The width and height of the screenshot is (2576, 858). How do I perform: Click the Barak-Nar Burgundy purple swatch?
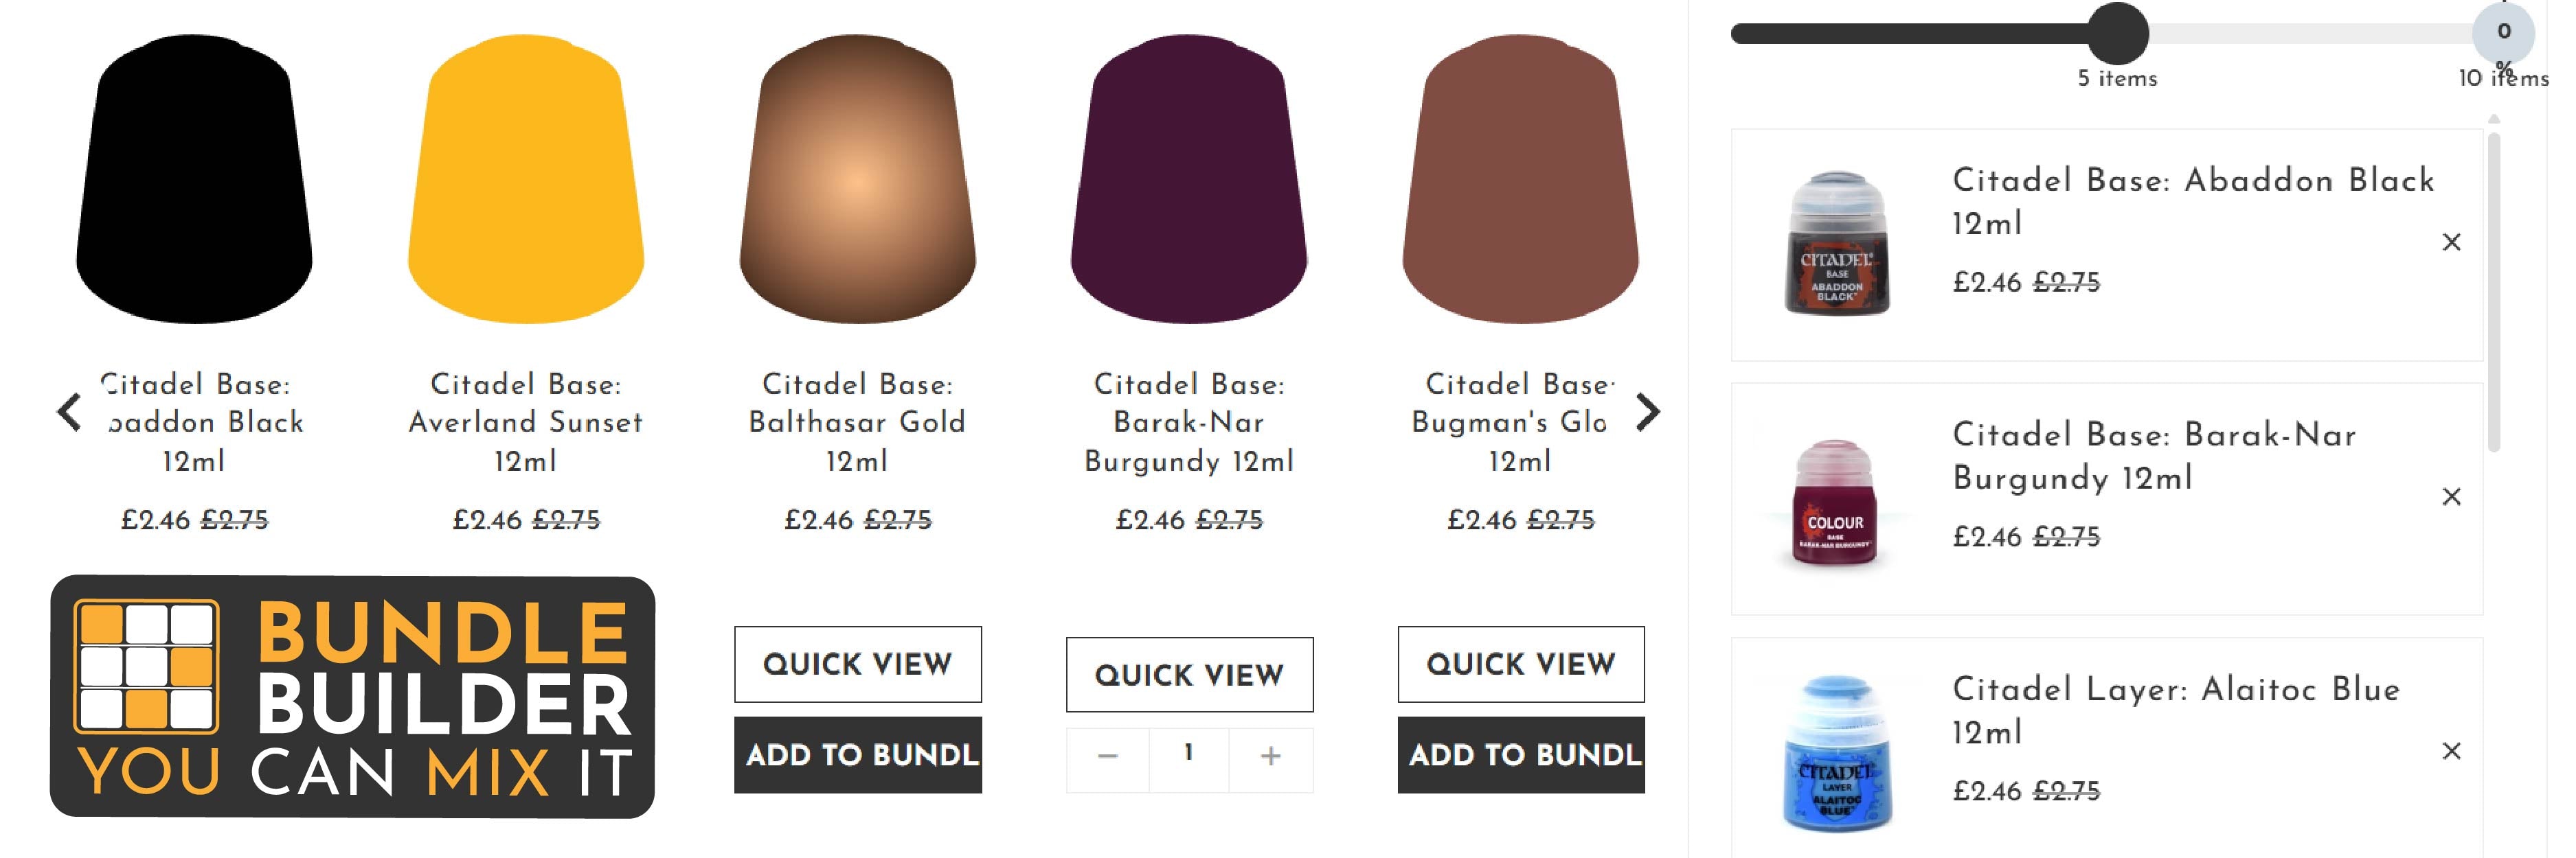tap(1188, 180)
